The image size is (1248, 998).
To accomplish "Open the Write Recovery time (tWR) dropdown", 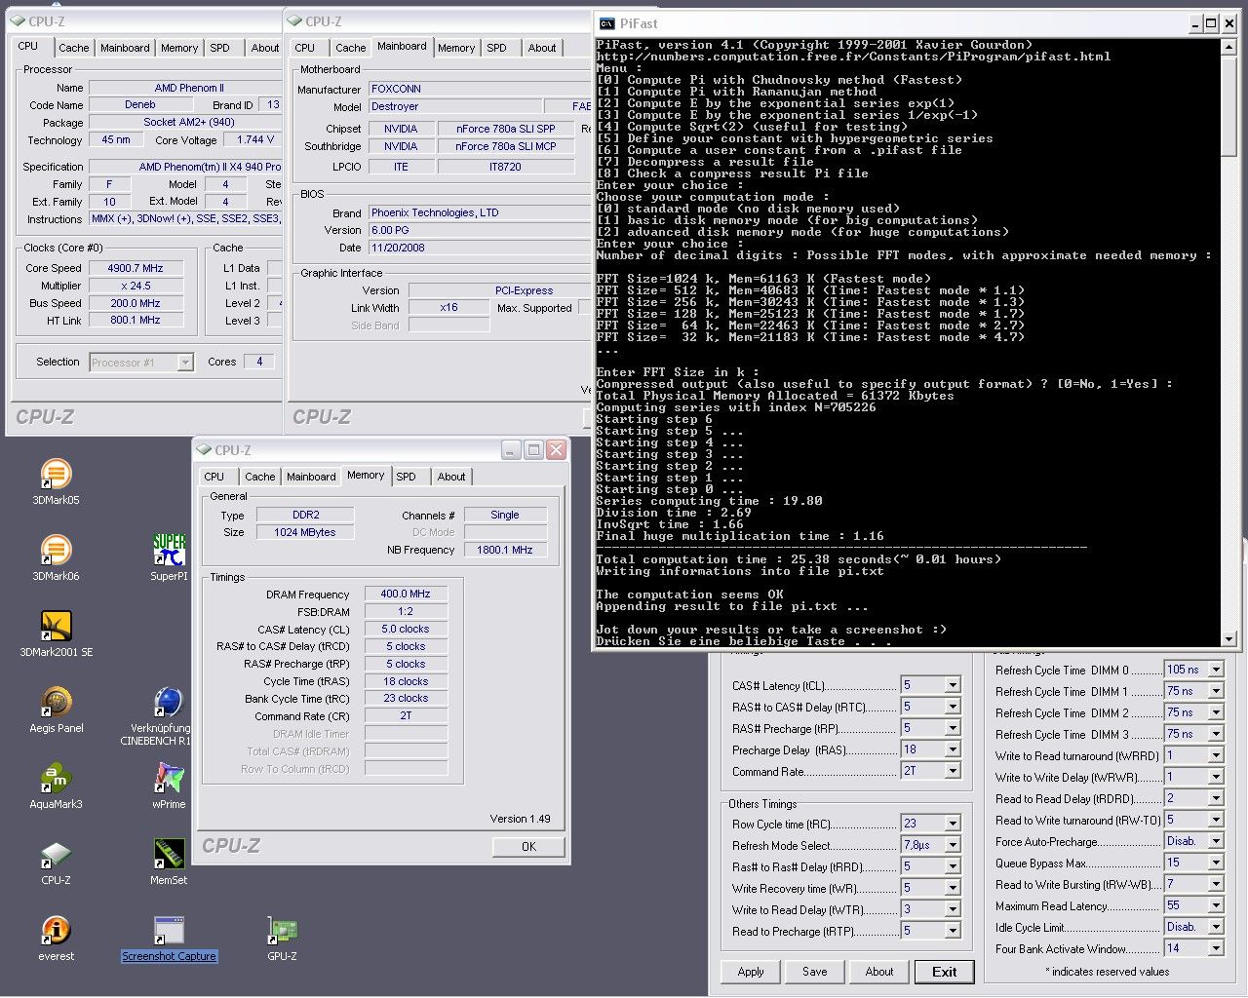I will (x=953, y=888).
